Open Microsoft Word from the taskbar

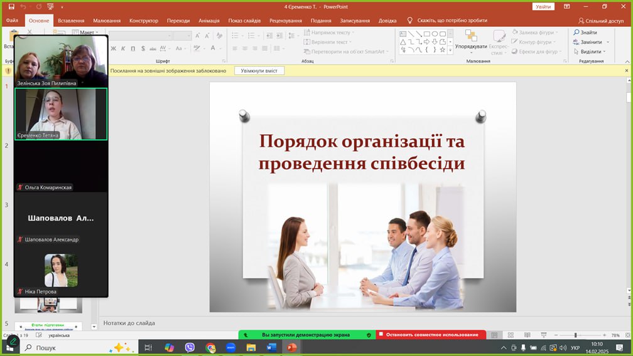(x=271, y=347)
